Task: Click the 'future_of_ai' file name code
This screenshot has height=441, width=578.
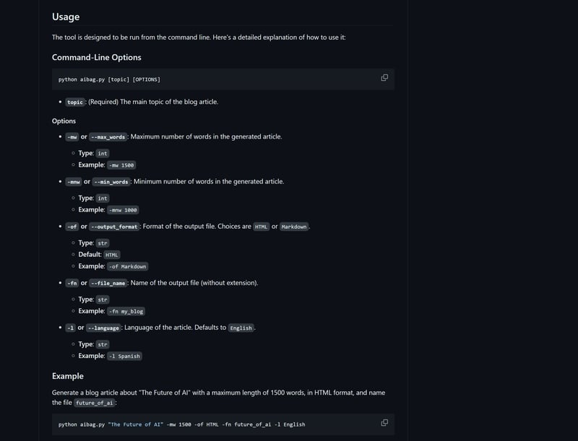Action: coord(95,403)
